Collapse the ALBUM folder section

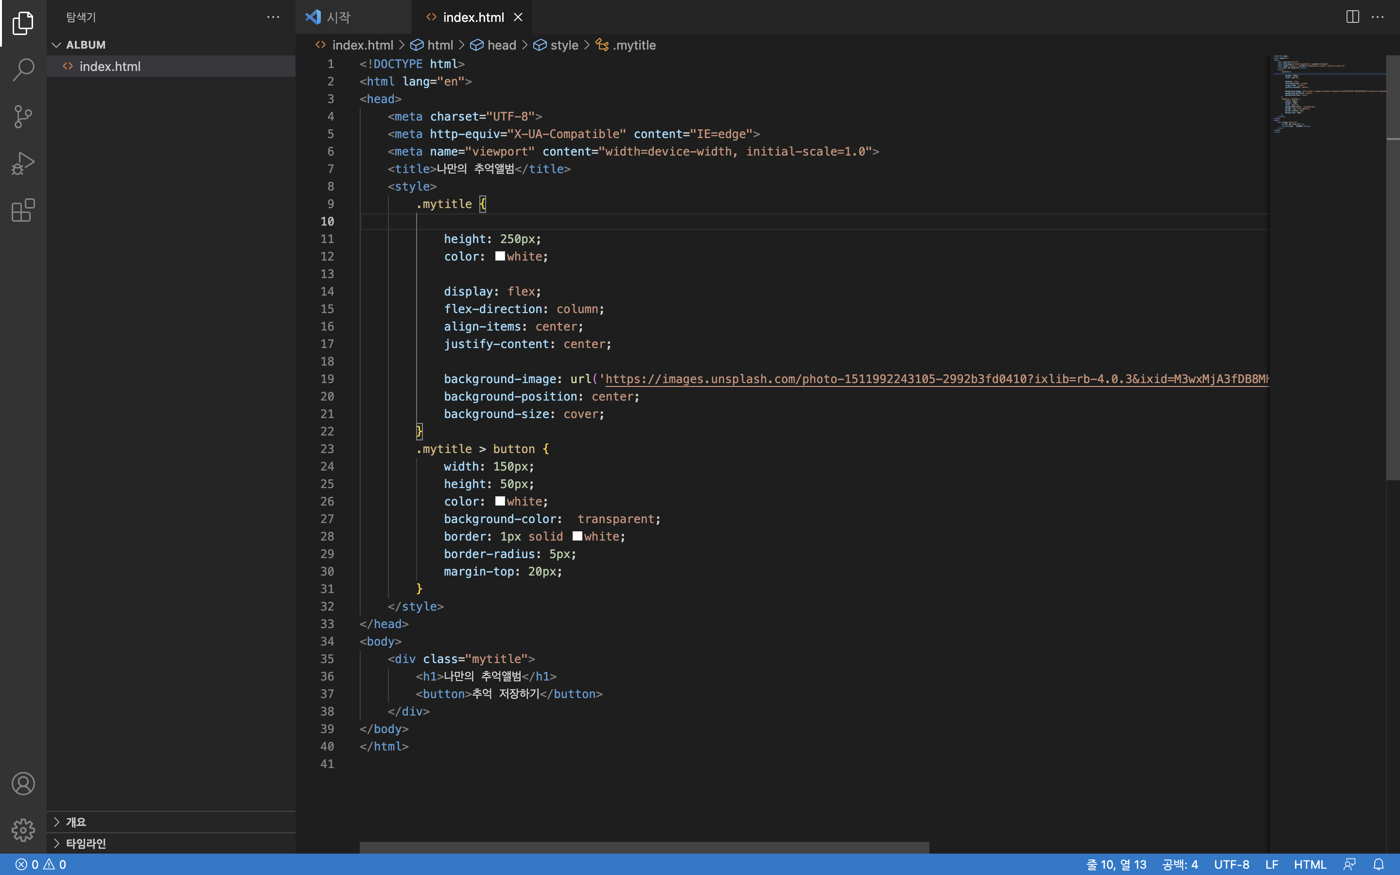coord(57,45)
